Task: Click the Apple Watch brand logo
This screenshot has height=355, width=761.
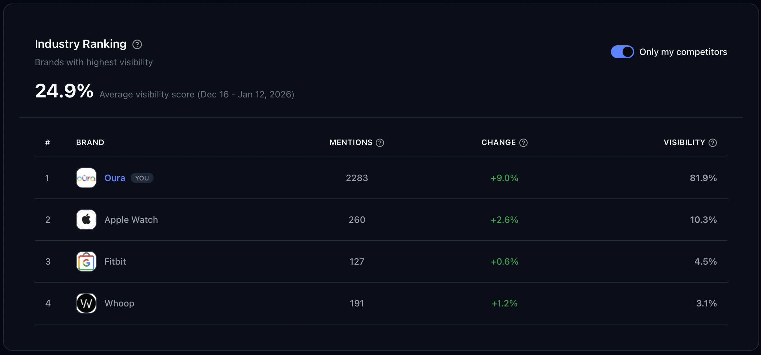Action: 86,220
